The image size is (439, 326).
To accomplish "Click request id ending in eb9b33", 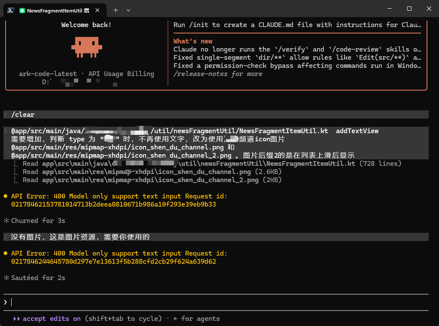I will [113, 204].
